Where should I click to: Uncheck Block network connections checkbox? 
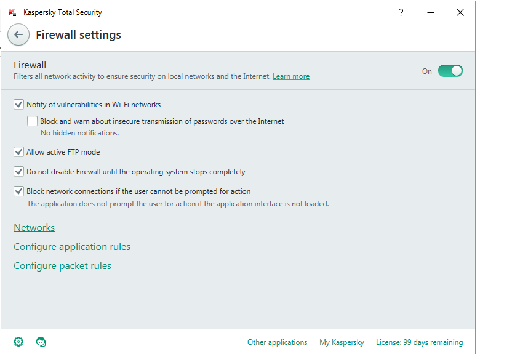click(19, 191)
